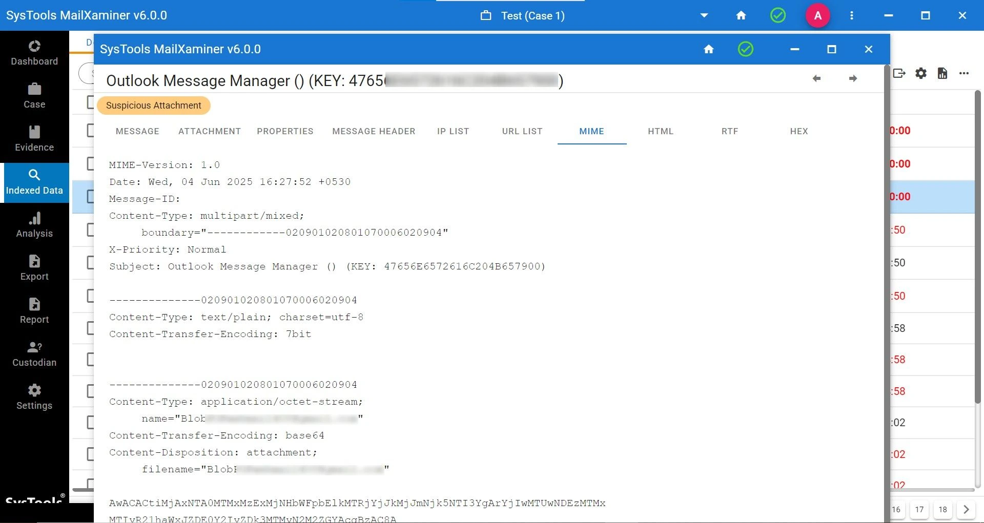
Task: Click the 'X-Priority: Normal' line
Action: coord(168,249)
